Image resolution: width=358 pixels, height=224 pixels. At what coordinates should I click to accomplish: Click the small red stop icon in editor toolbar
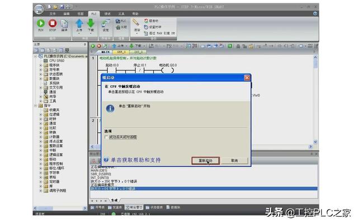coord(99,46)
